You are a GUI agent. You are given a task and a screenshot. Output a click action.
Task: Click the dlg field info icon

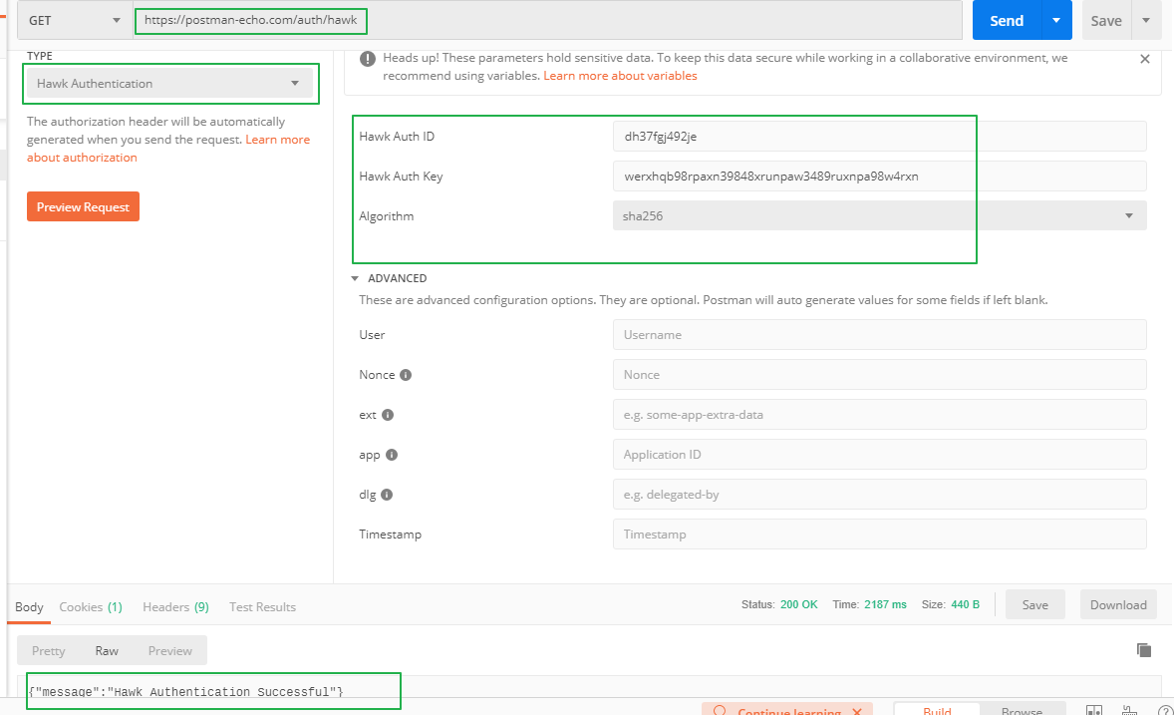point(387,495)
